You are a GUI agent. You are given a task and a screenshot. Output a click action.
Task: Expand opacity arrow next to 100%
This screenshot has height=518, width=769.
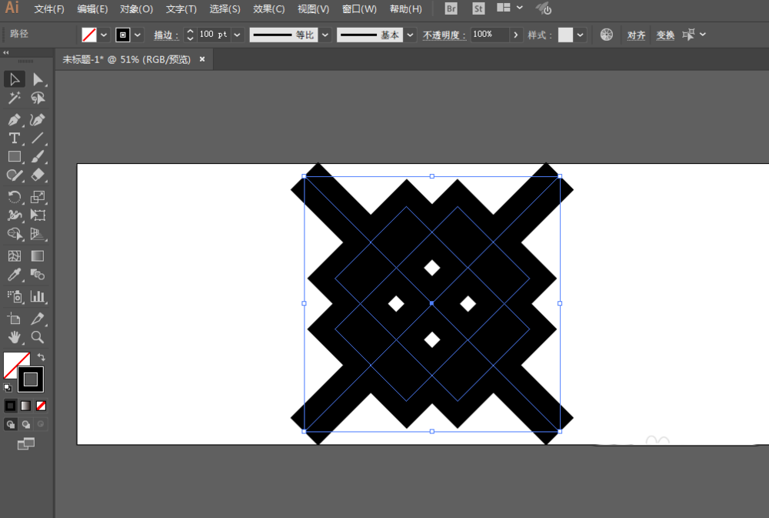click(x=515, y=35)
